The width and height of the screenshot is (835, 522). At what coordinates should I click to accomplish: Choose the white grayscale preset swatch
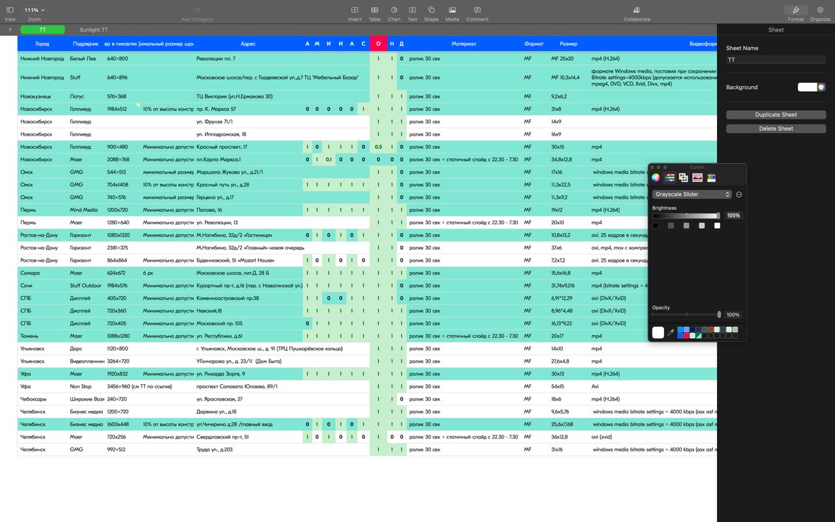[717, 226]
